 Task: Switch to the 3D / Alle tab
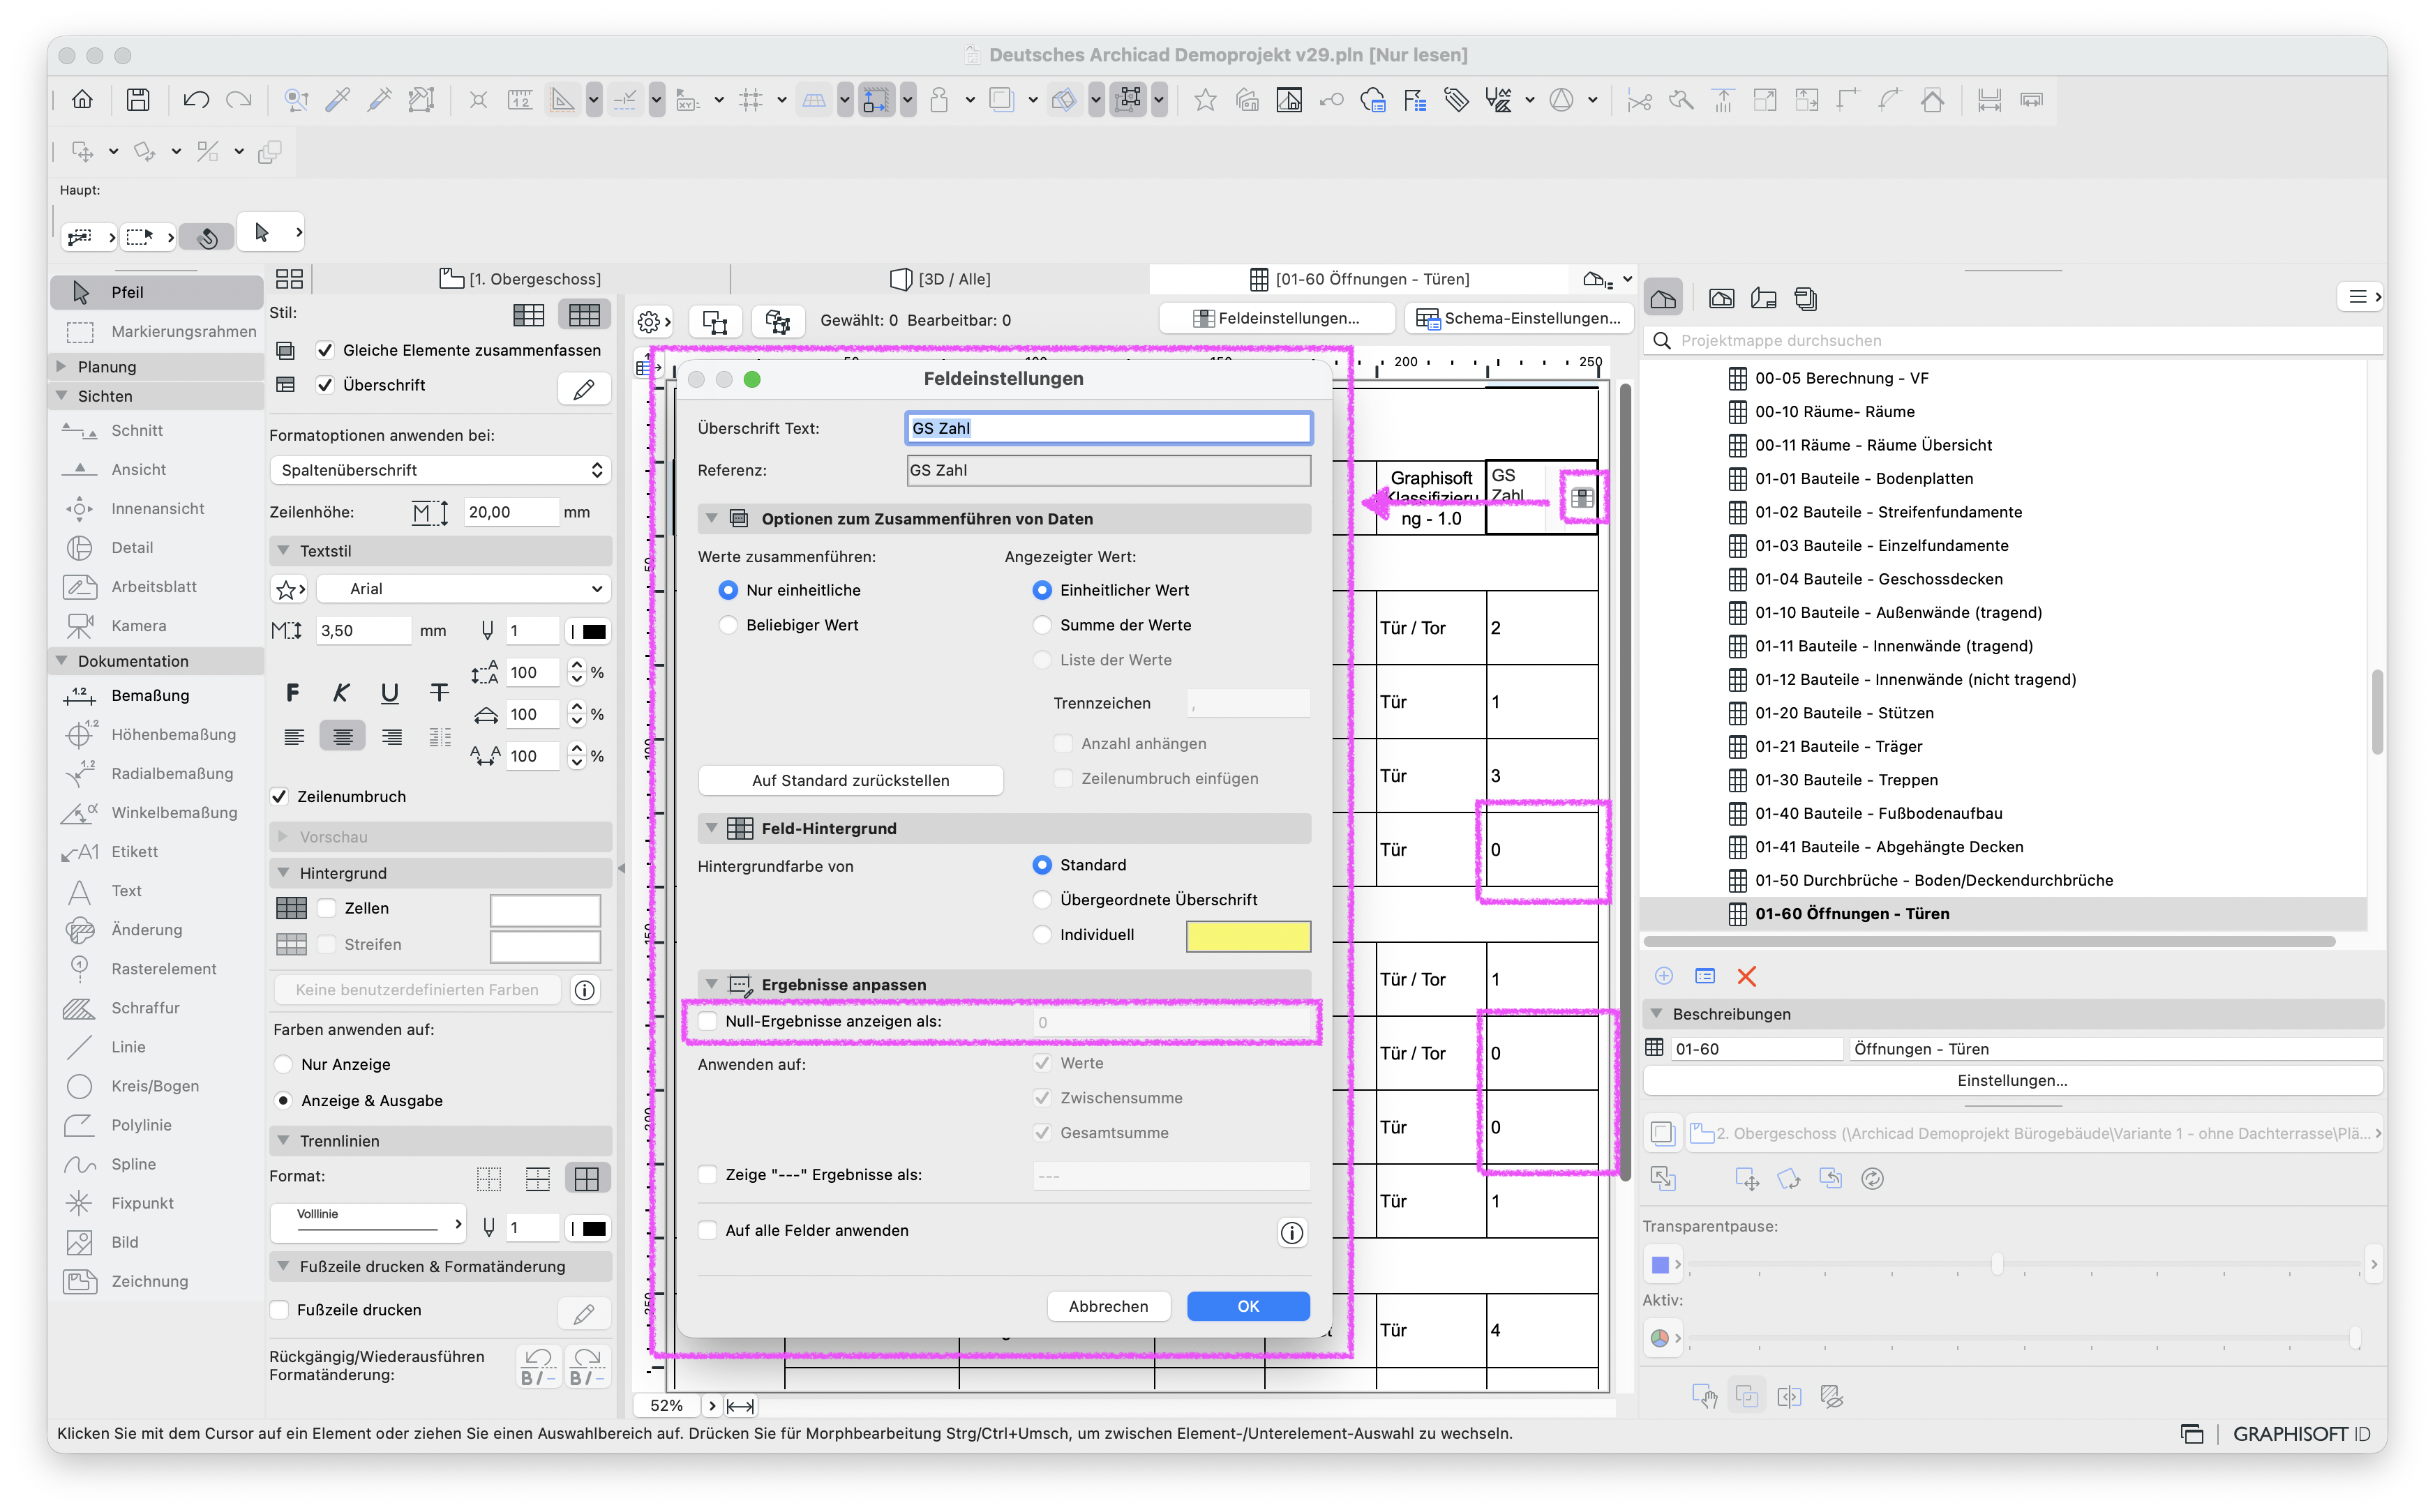tap(941, 279)
